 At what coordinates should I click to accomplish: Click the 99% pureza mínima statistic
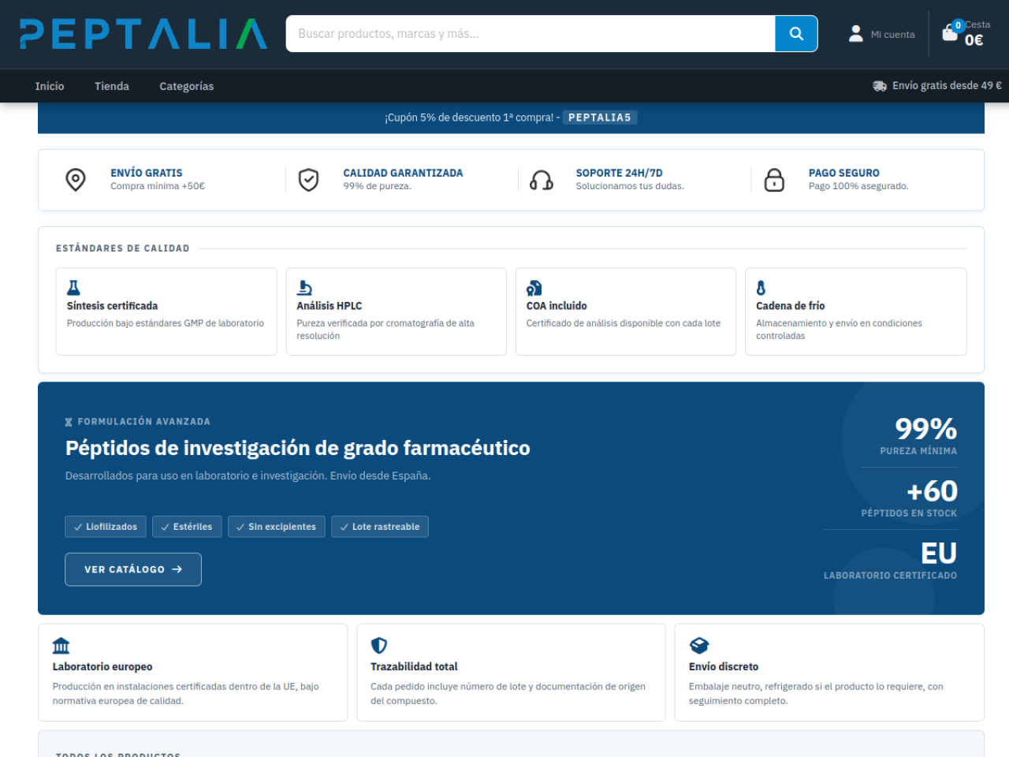coord(919,434)
